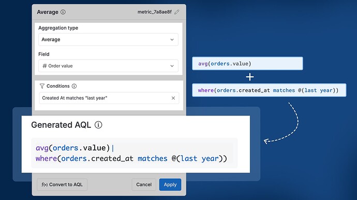Click info icon next to Generated AQL
357x200 pixels.
tap(98, 125)
